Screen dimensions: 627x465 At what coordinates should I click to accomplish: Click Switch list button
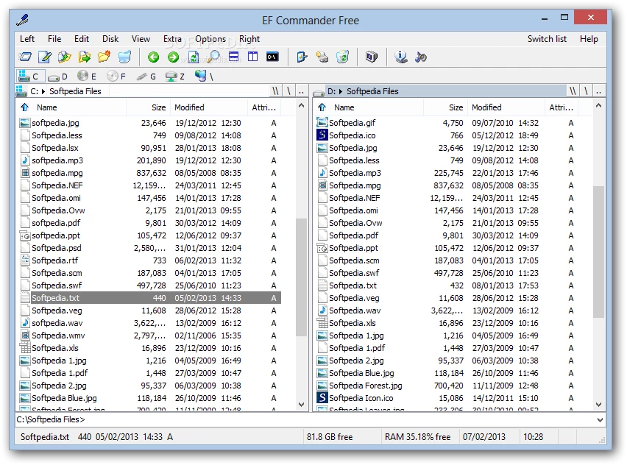(547, 39)
